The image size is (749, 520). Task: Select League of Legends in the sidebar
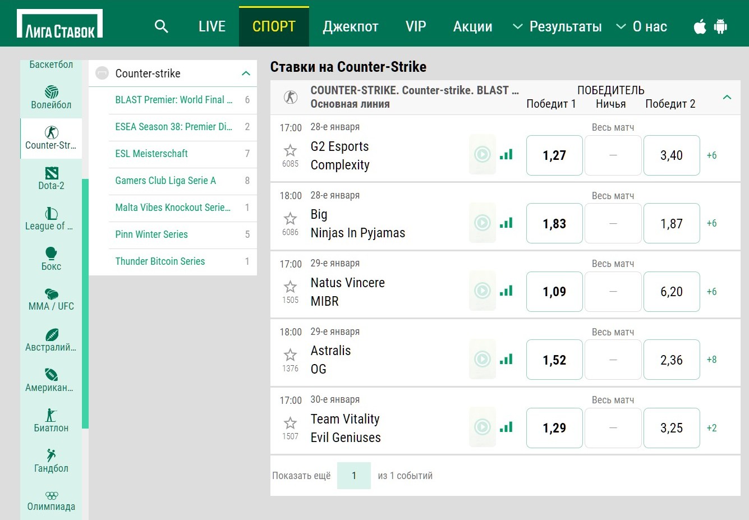[x=51, y=219]
